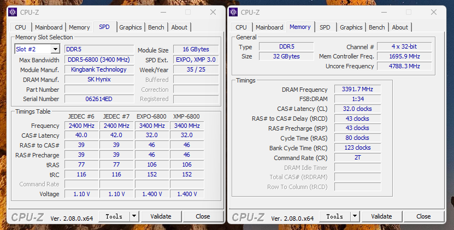Click the empty Part Number field
454x230 pixels.
99,89
